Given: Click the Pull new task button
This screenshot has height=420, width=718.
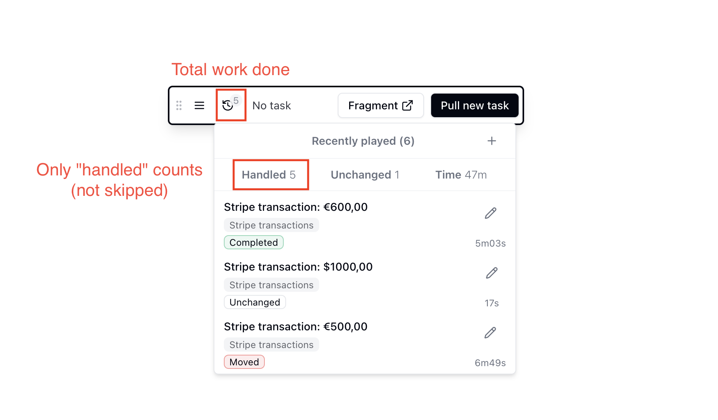Looking at the screenshot, I should (474, 105).
